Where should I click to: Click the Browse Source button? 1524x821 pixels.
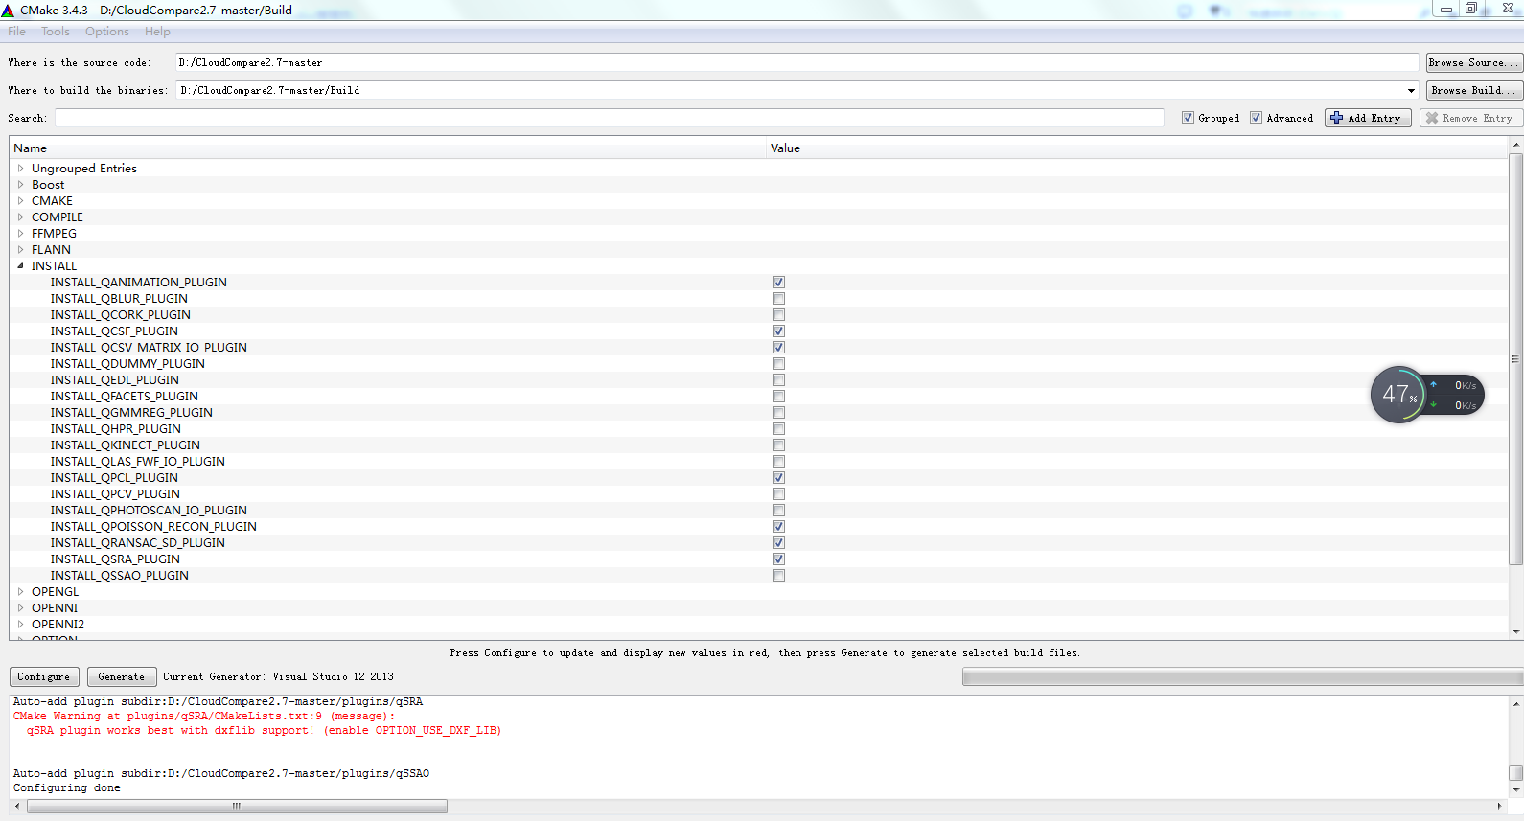point(1474,62)
